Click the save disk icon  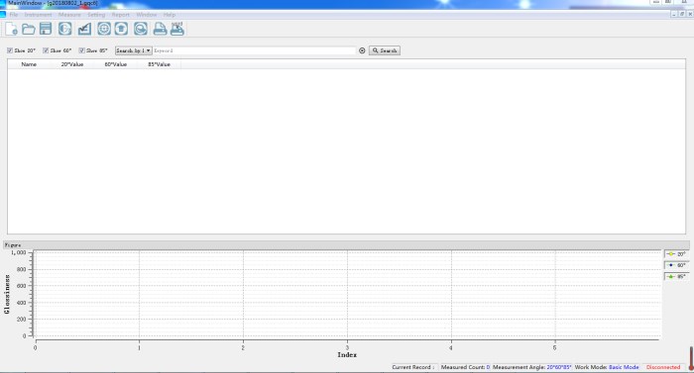pos(46,29)
